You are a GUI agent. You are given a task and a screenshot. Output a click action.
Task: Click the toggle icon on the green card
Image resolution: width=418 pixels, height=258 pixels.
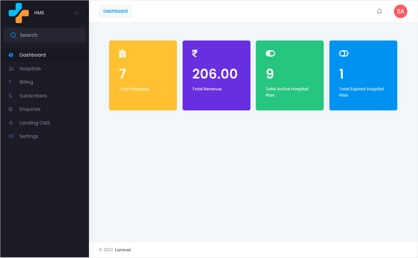(x=270, y=53)
